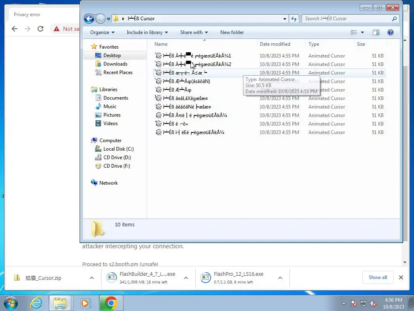Open Explorer help
This screenshot has height=311, width=414.
click(x=391, y=32)
